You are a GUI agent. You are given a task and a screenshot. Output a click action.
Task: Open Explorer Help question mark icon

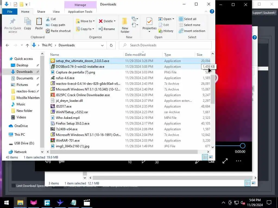point(212,11)
